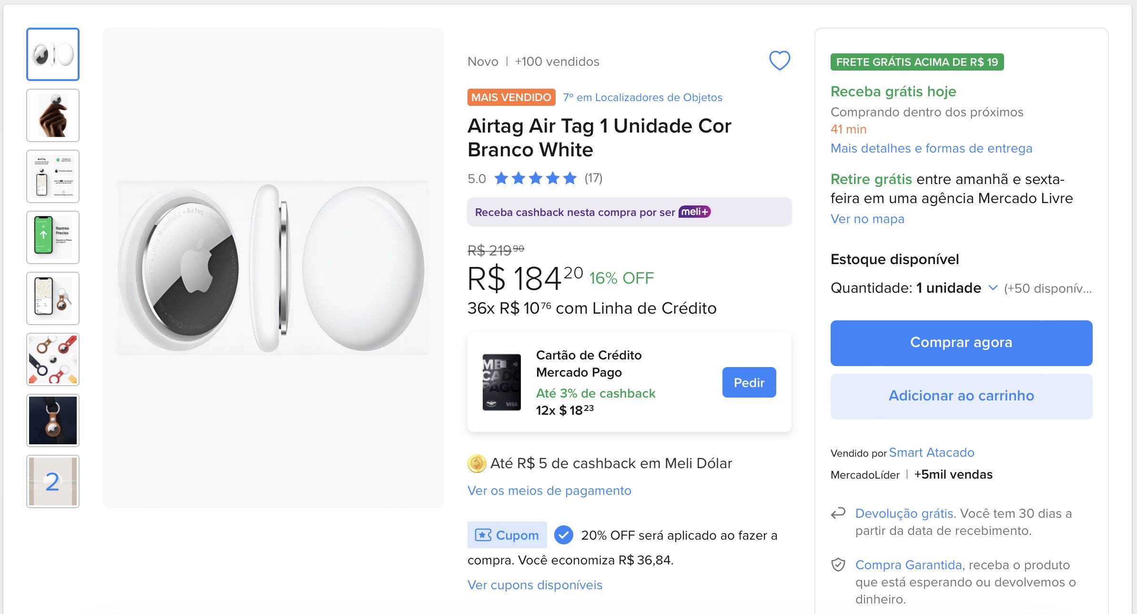The image size is (1137, 614).
Task: Select the colorful key rings thumbnail
Action: pyautogui.click(x=53, y=359)
